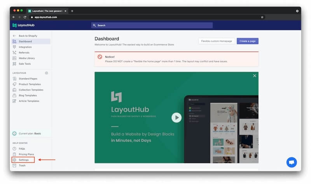
Task: Open FAQs in Help Center
Action: [22, 149]
